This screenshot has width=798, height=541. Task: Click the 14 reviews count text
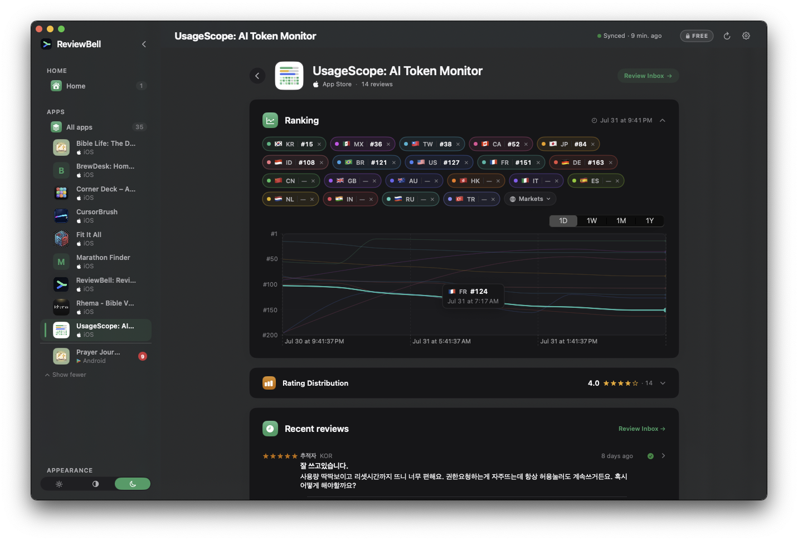pyautogui.click(x=377, y=85)
